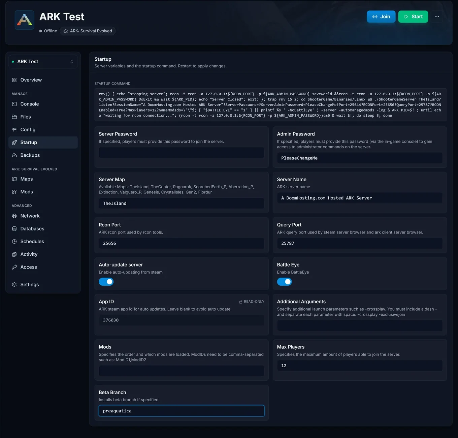The image size is (458, 438).
Task: Click the ARK logo next to server title
Action: point(24,20)
